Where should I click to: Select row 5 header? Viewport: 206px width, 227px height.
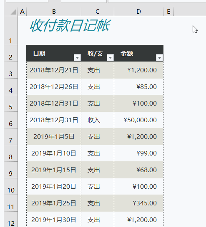(10, 104)
